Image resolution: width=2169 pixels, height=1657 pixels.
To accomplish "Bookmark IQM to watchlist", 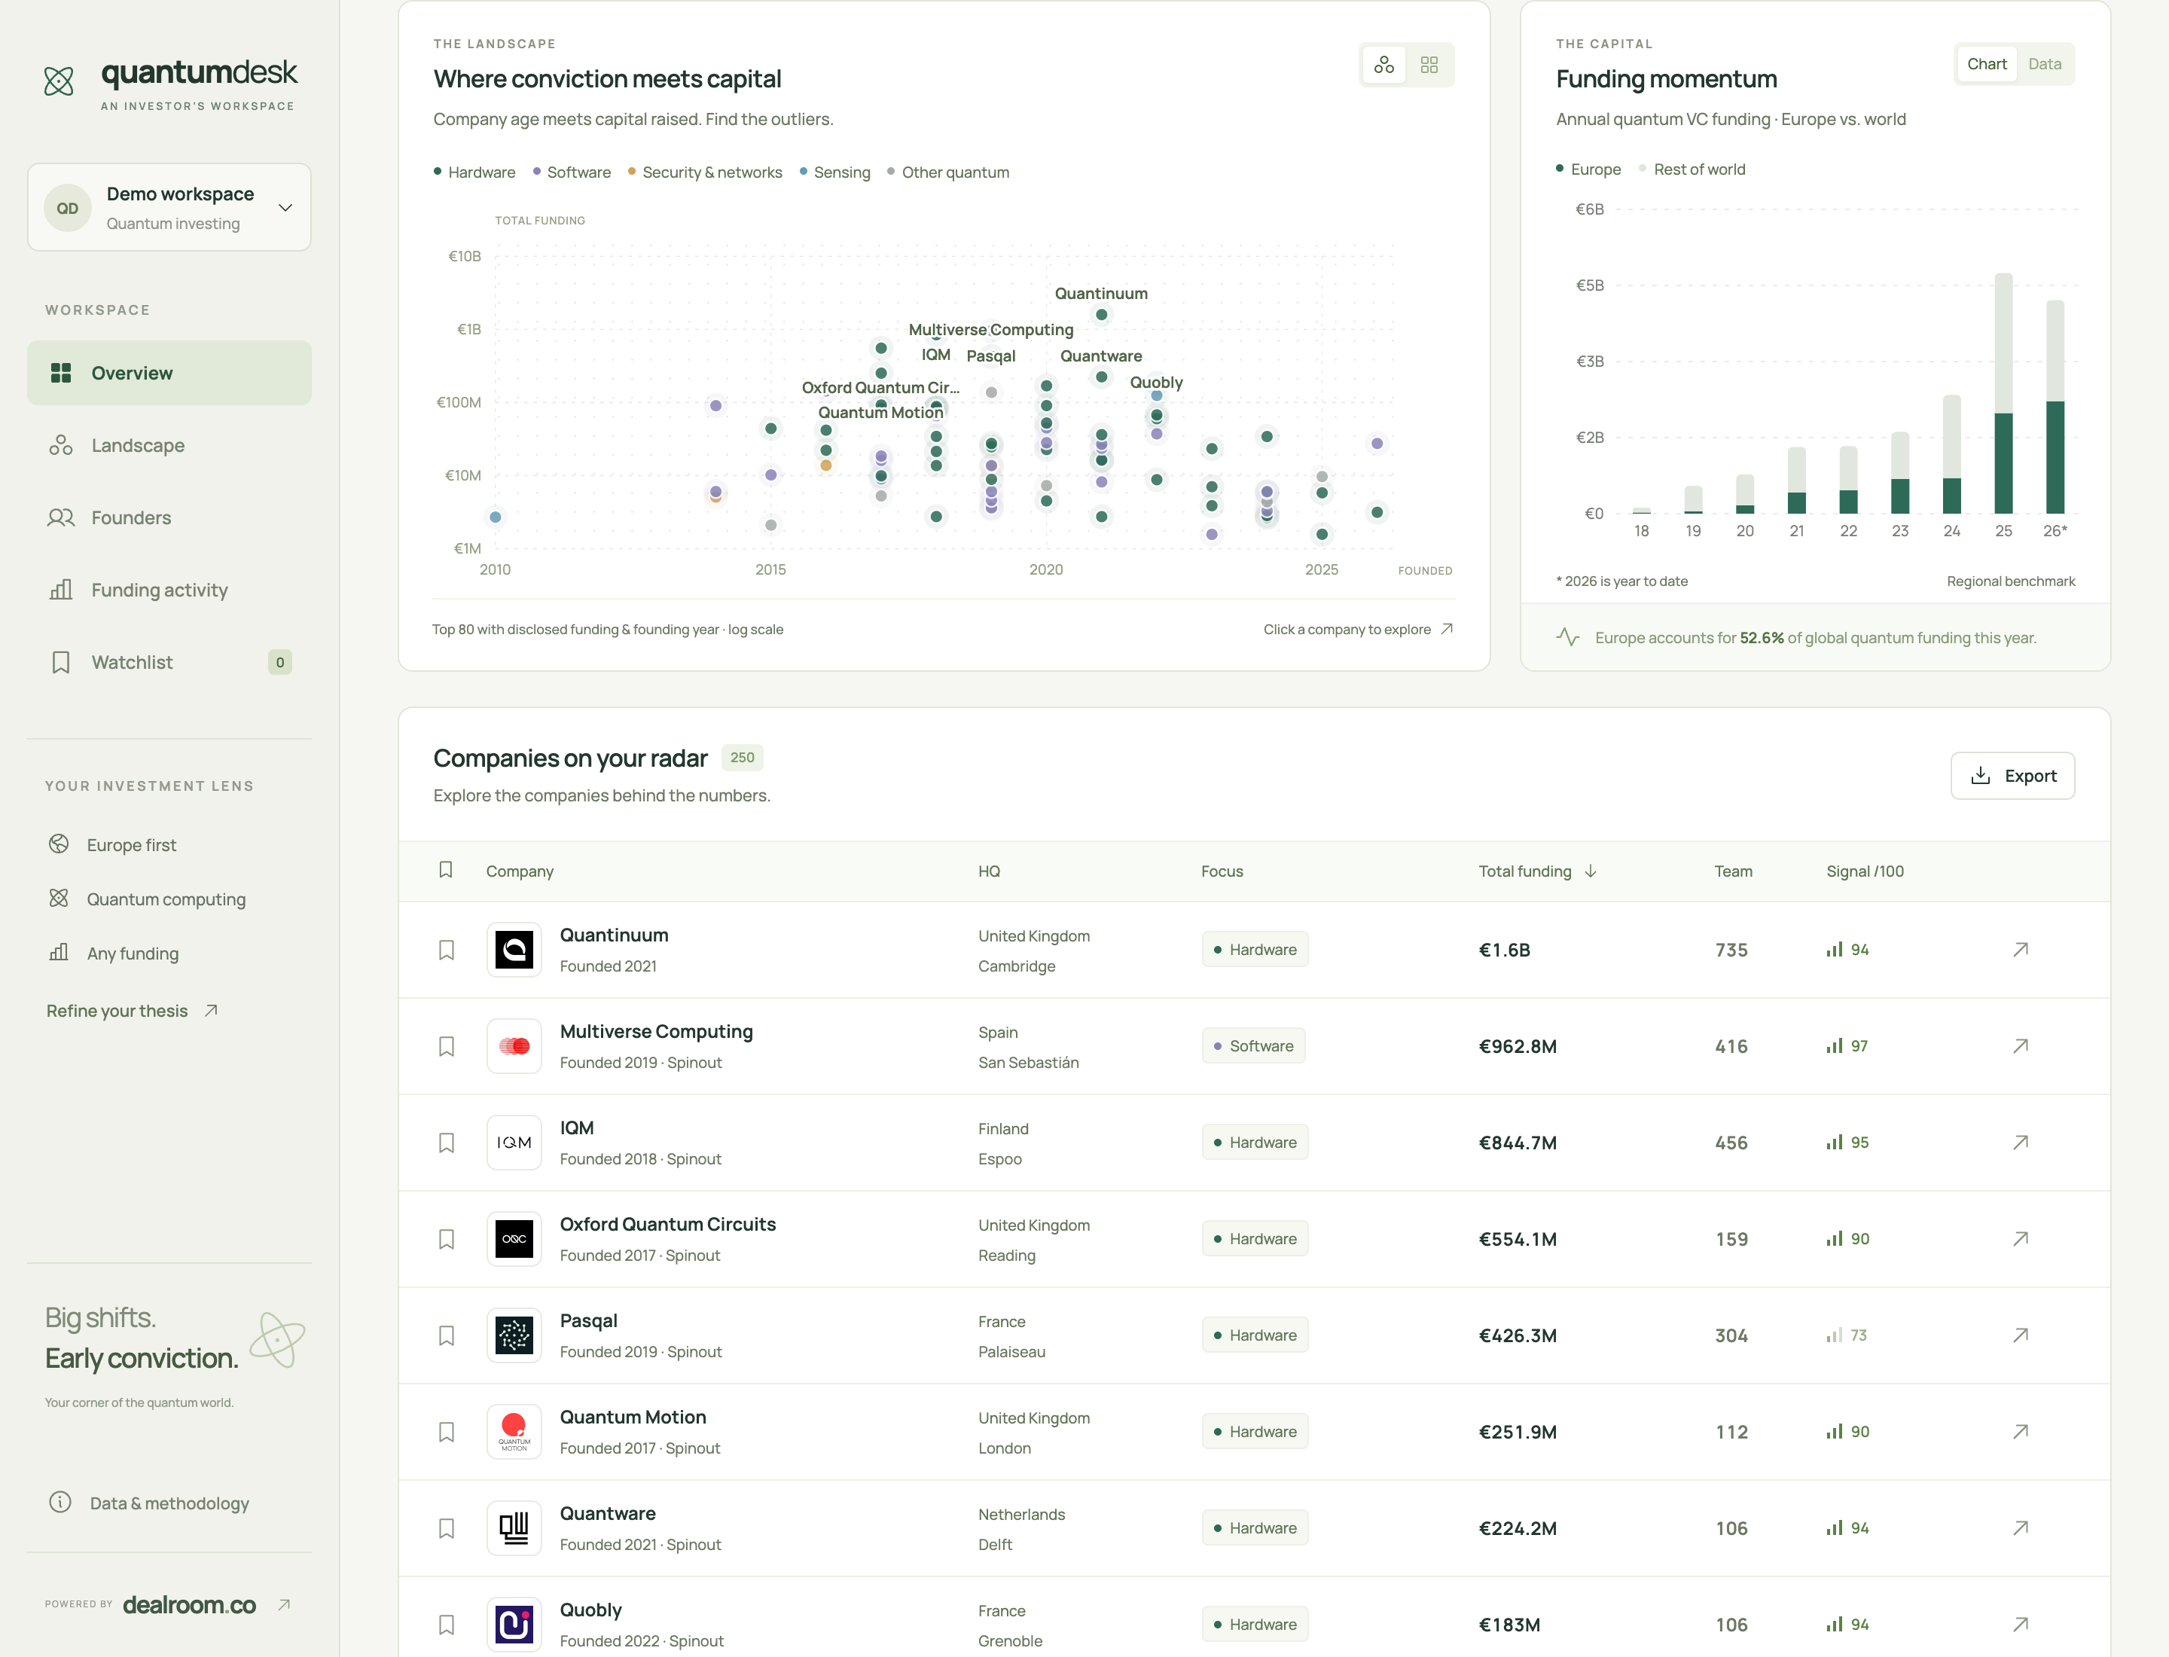I will pyautogui.click(x=447, y=1142).
